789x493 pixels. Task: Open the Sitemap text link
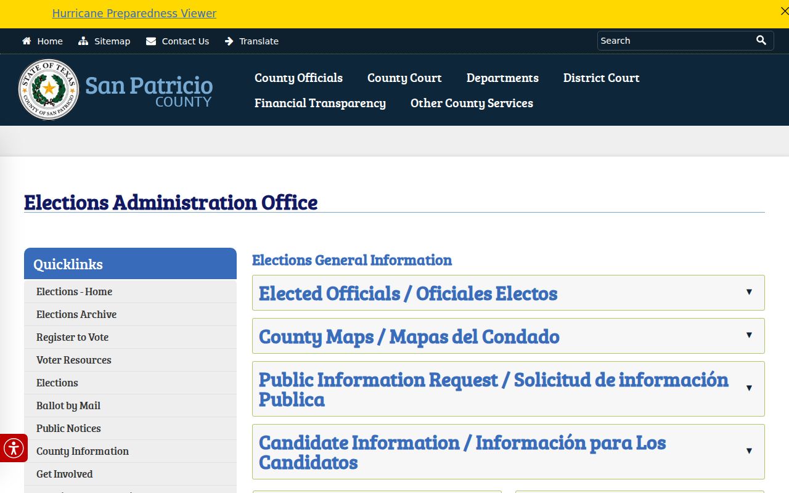[112, 41]
